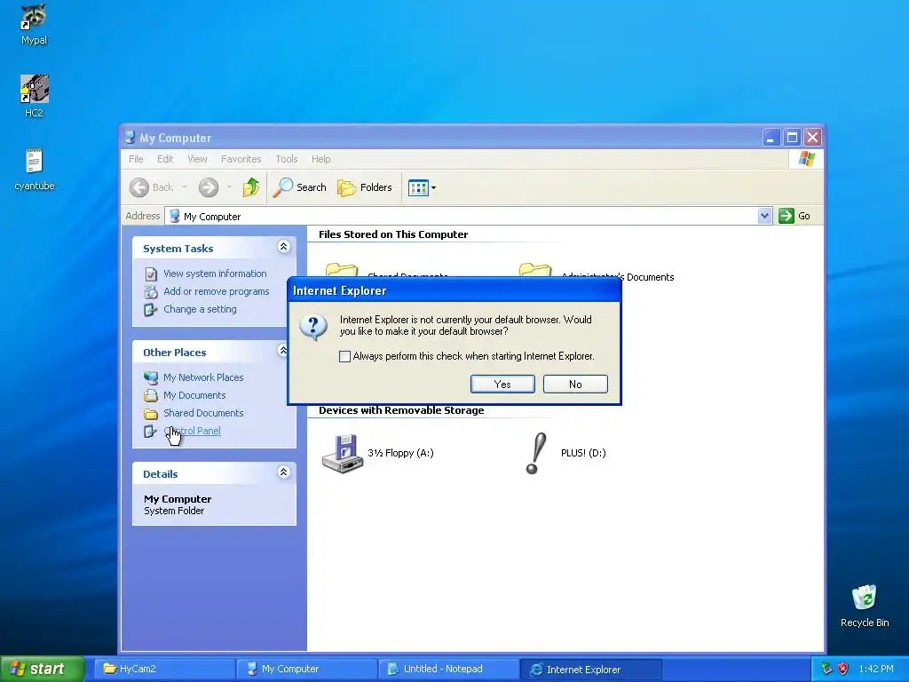Select the 3½ Floppy (A:) drive icon

[x=342, y=453]
